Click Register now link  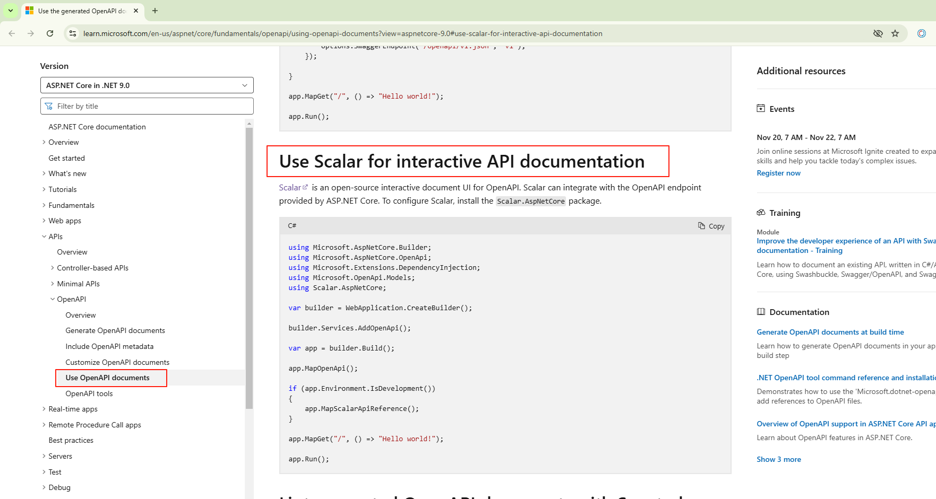point(778,173)
